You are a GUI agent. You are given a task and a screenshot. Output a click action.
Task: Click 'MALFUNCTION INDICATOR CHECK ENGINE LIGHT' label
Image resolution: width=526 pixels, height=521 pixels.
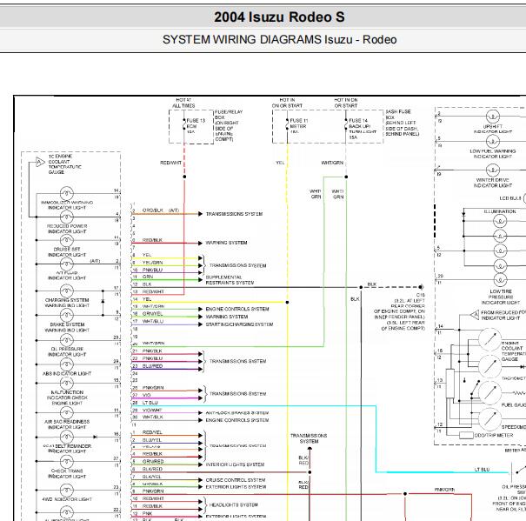[x=67, y=397]
